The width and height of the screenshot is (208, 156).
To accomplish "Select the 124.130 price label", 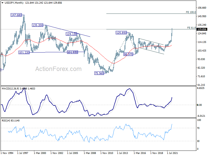I will [x=71, y=34].
